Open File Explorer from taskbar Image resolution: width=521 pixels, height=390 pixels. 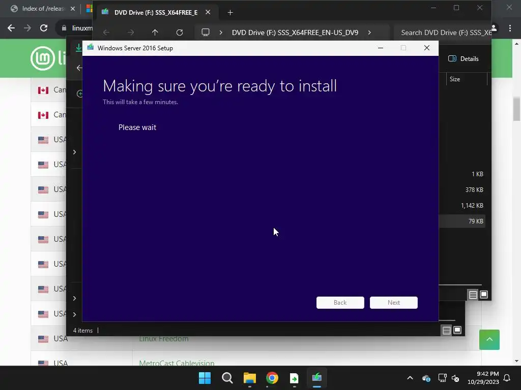click(x=249, y=378)
